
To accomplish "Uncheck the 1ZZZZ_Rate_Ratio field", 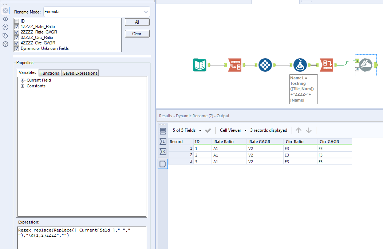I will point(16,27).
